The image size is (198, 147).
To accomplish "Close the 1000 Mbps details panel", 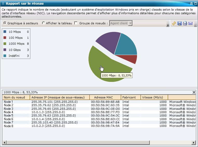I will click(x=194, y=92).
